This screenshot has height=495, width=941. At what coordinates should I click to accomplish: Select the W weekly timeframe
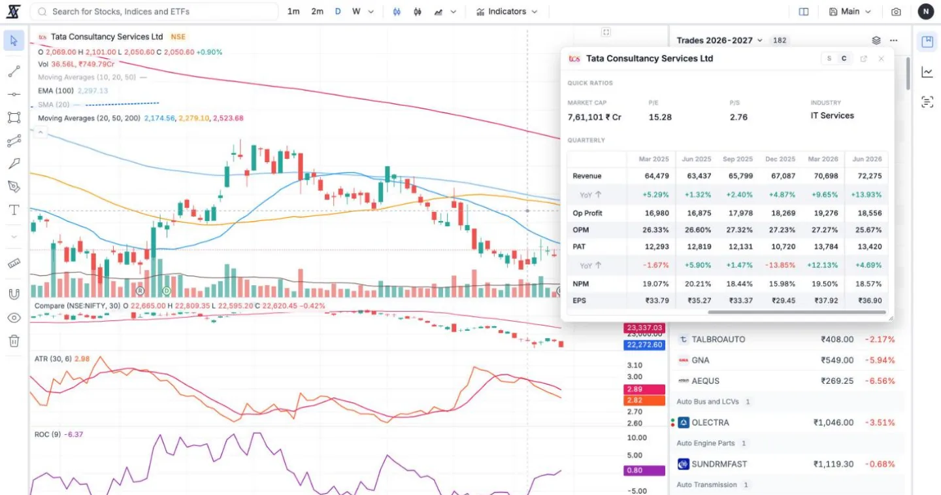(x=356, y=12)
